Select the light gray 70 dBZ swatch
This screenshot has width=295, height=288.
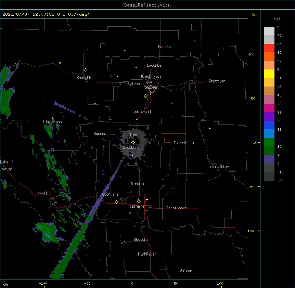(269, 31)
